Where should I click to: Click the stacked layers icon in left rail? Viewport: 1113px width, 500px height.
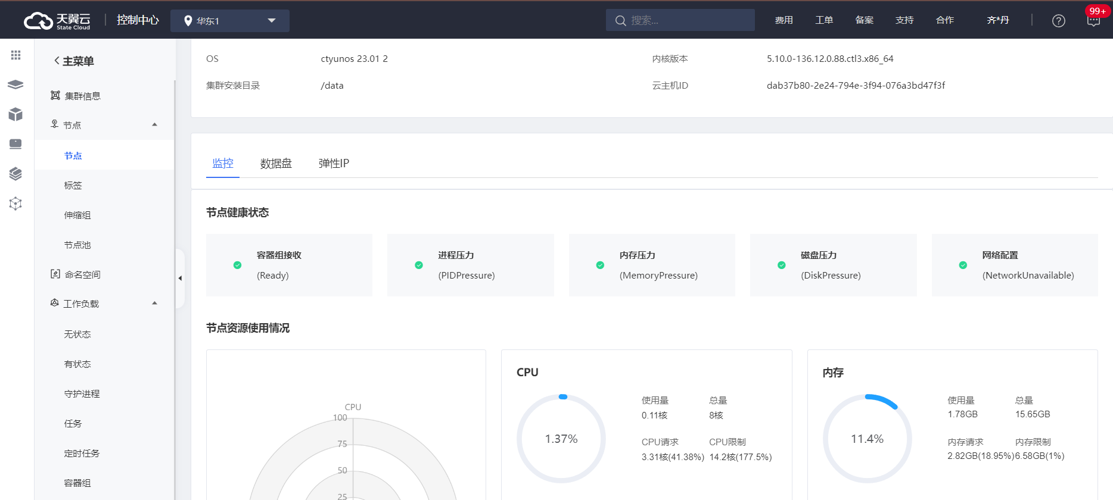click(15, 85)
